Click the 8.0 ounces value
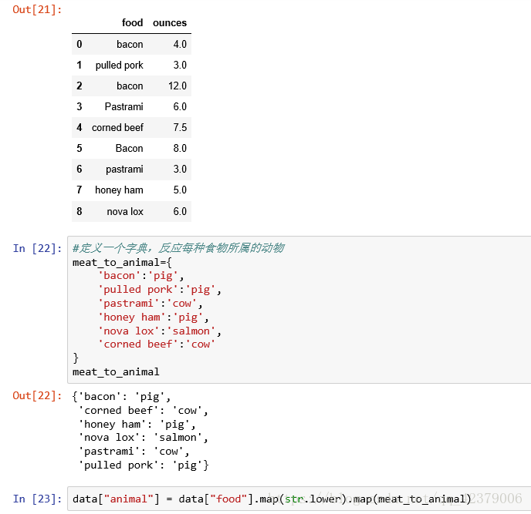 (x=180, y=148)
